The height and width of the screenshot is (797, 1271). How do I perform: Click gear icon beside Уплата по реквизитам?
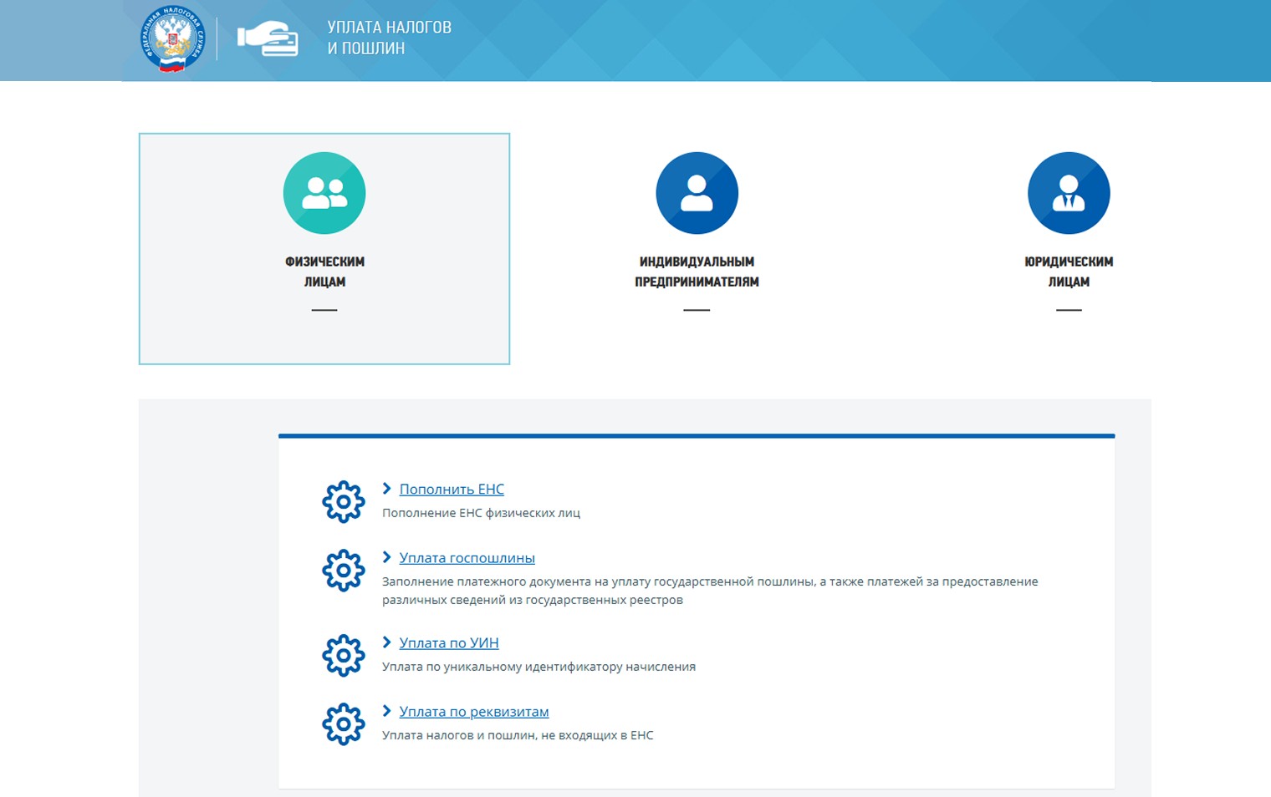tap(344, 724)
